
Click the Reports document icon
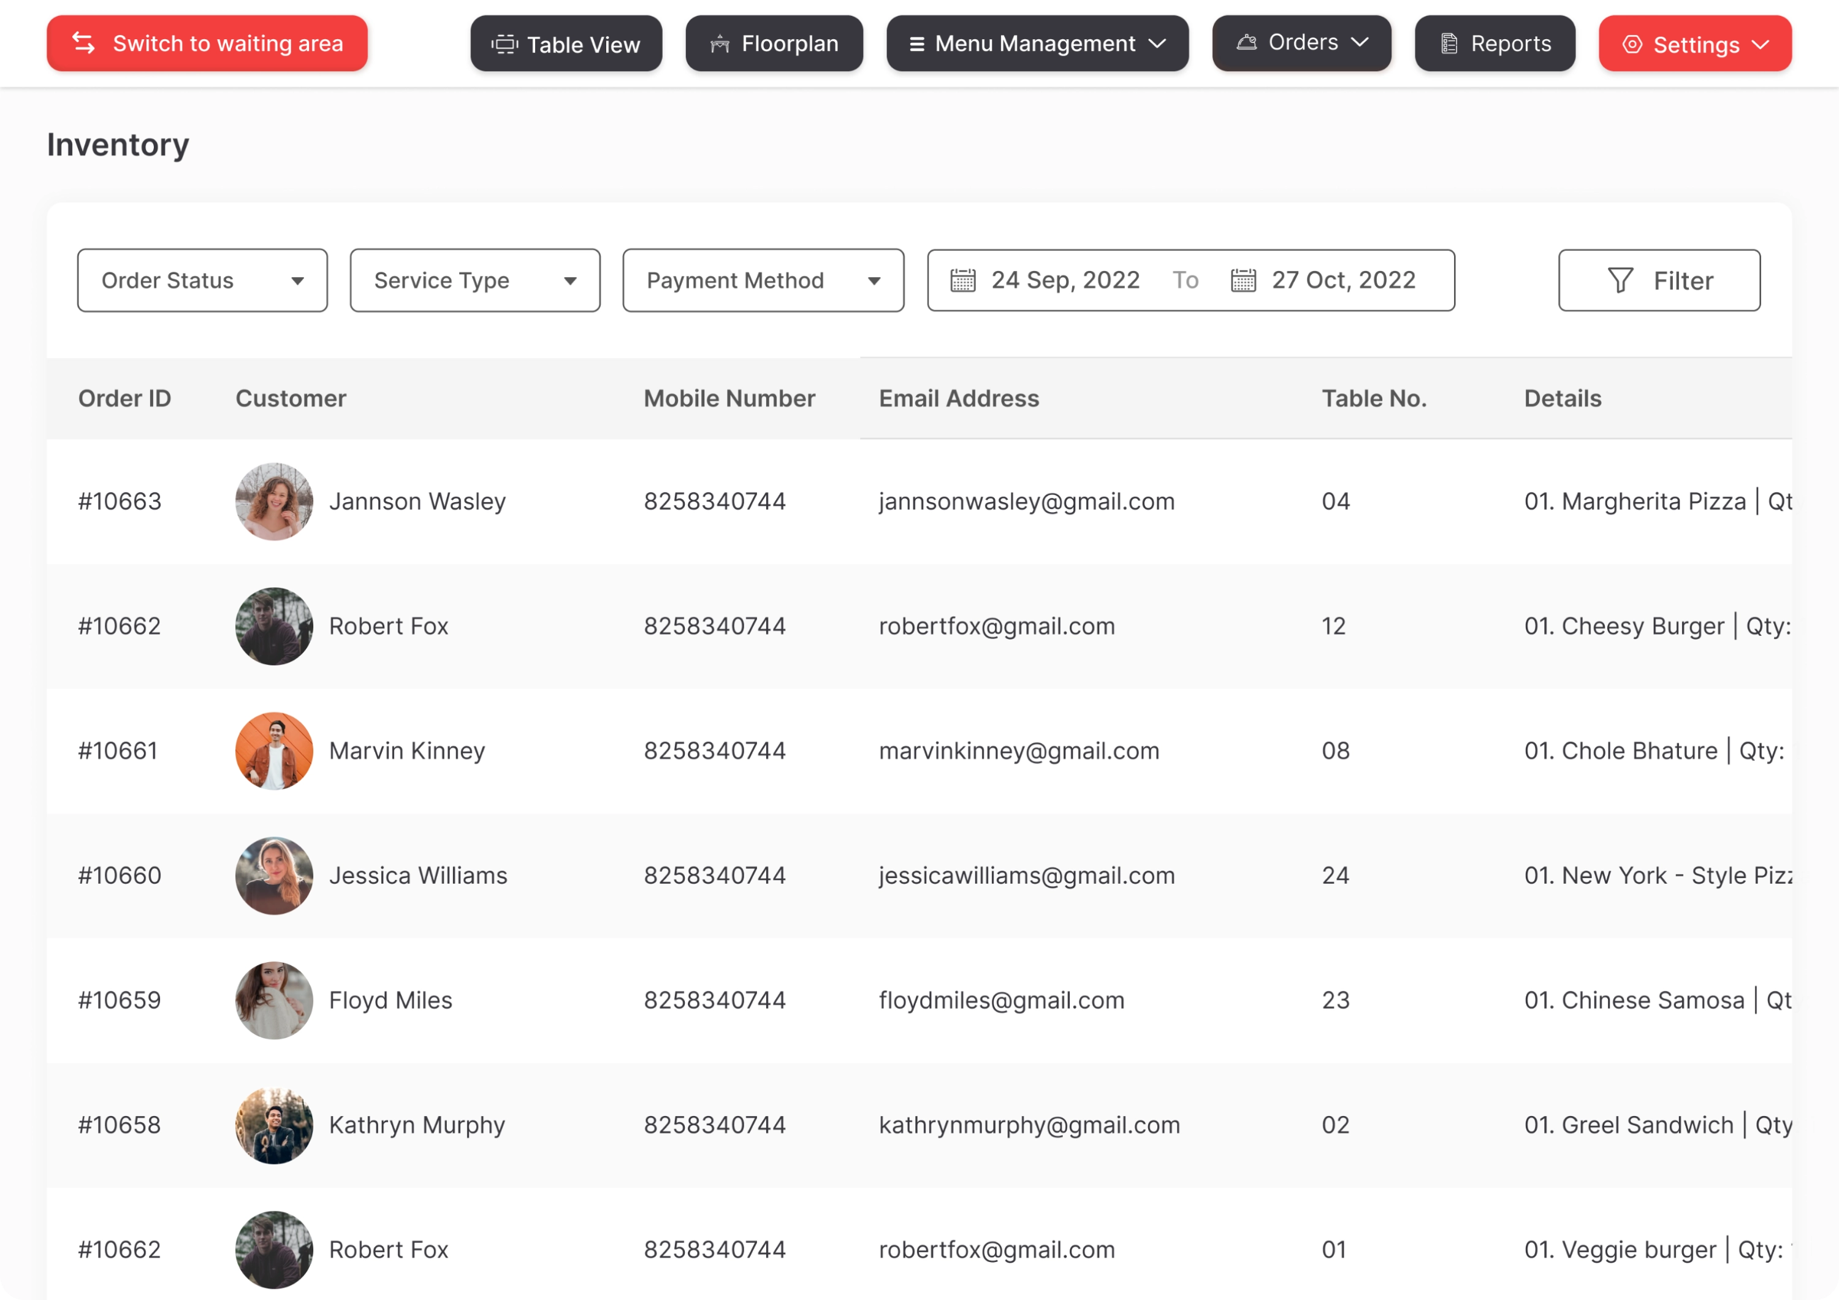(x=1449, y=44)
